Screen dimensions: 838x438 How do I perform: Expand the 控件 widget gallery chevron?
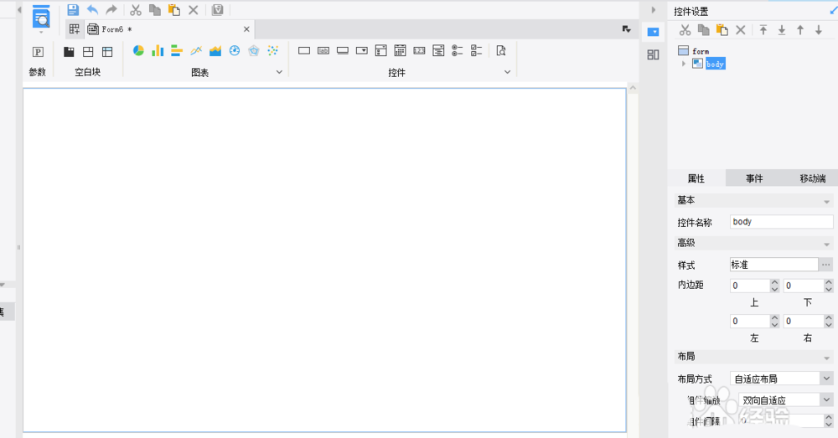pyautogui.click(x=507, y=73)
